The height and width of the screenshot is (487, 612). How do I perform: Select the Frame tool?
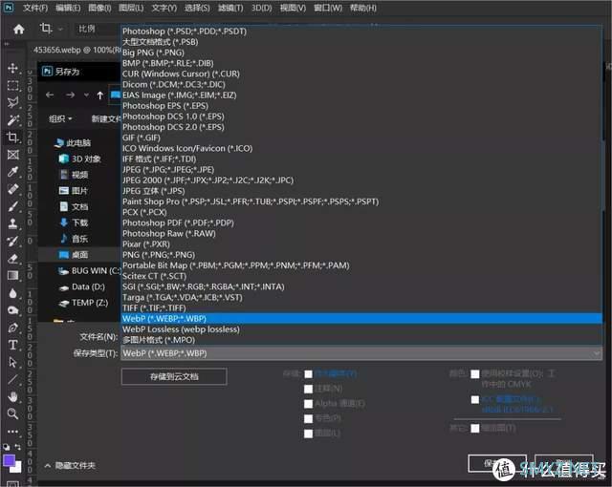pos(12,155)
